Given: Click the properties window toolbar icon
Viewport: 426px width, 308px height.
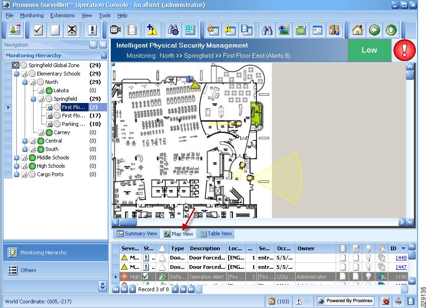Looking at the screenshot, I should tap(318, 30).
